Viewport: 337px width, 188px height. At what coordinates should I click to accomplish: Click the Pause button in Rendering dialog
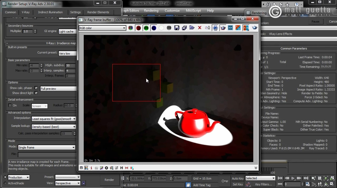pos(315,21)
